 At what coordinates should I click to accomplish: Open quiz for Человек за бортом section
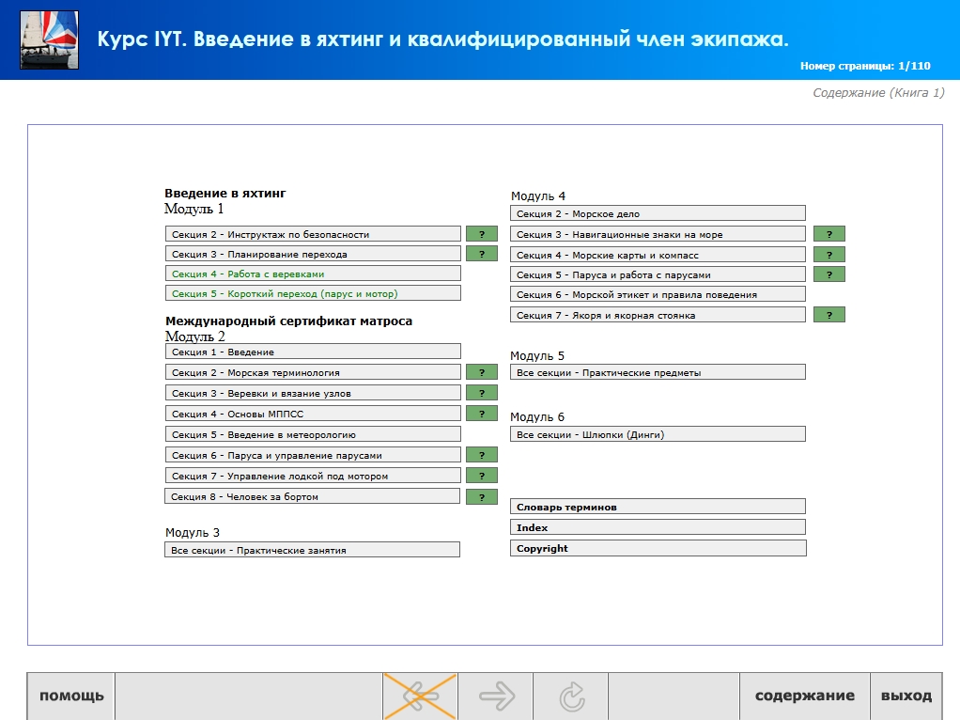pyautogui.click(x=482, y=496)
